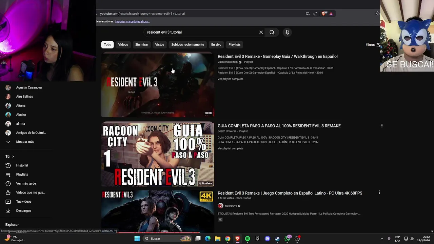Image resolution: width=434 pixels, height=244 pixels.
Task: Open the GUIA COMPLETA PASO A PASO title
Action: [x=279, y=126]
